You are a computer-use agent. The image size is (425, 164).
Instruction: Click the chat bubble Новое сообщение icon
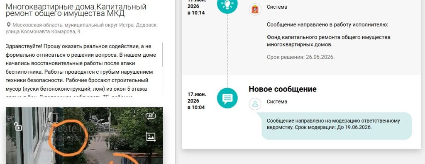(x=227, y=98)
